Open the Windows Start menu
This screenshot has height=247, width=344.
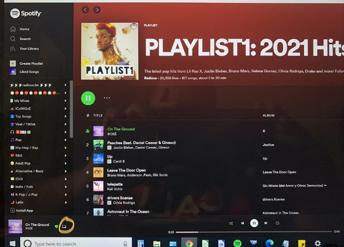(12, 243)
